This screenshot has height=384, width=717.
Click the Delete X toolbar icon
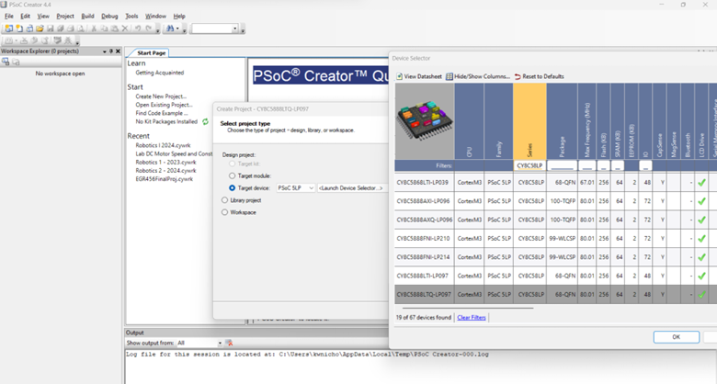(x=125, y=28)
